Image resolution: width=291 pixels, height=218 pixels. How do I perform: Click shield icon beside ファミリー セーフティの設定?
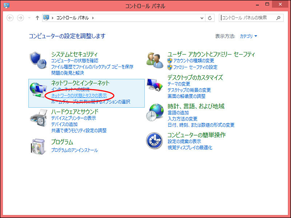tap(170, 67)
